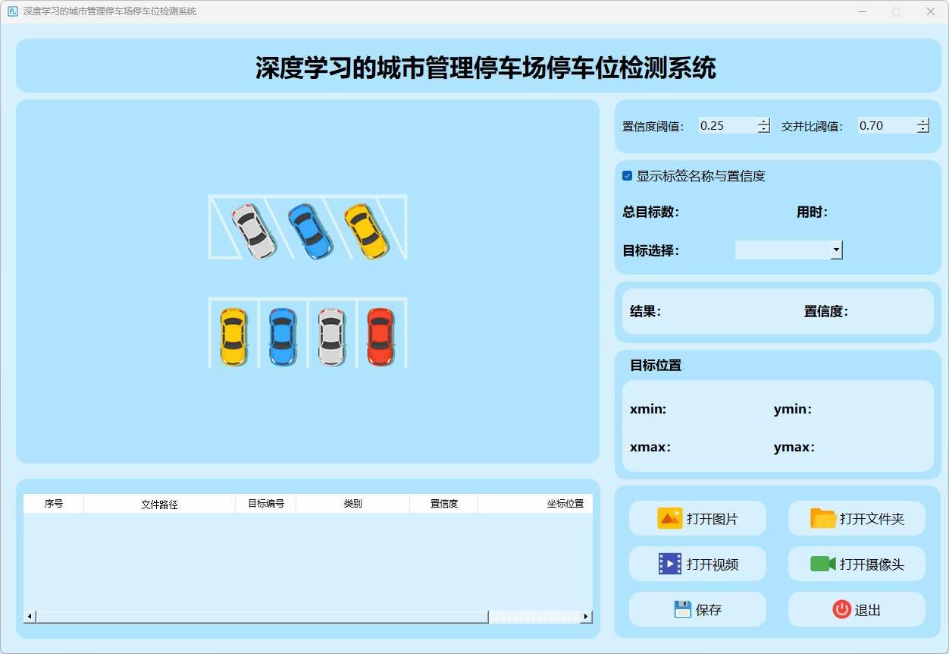The height and width of the screenshot is (654, 949).
Task: Click the app icon in title bar
Action: 13,11
